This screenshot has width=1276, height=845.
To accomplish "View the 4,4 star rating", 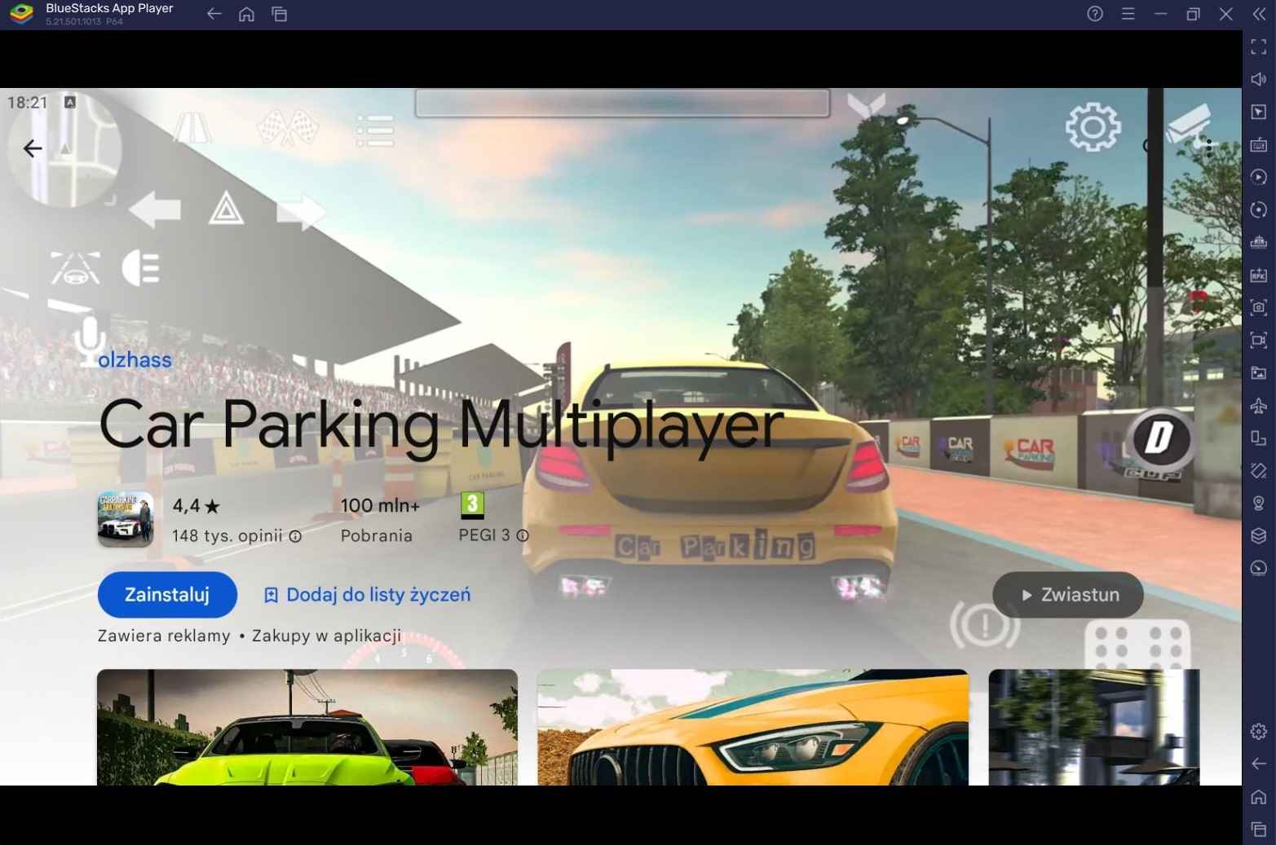I will (196, 506).
